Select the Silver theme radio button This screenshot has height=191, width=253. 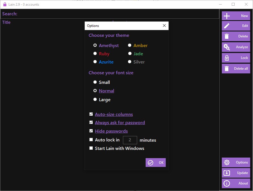click(x=129, y=62)
